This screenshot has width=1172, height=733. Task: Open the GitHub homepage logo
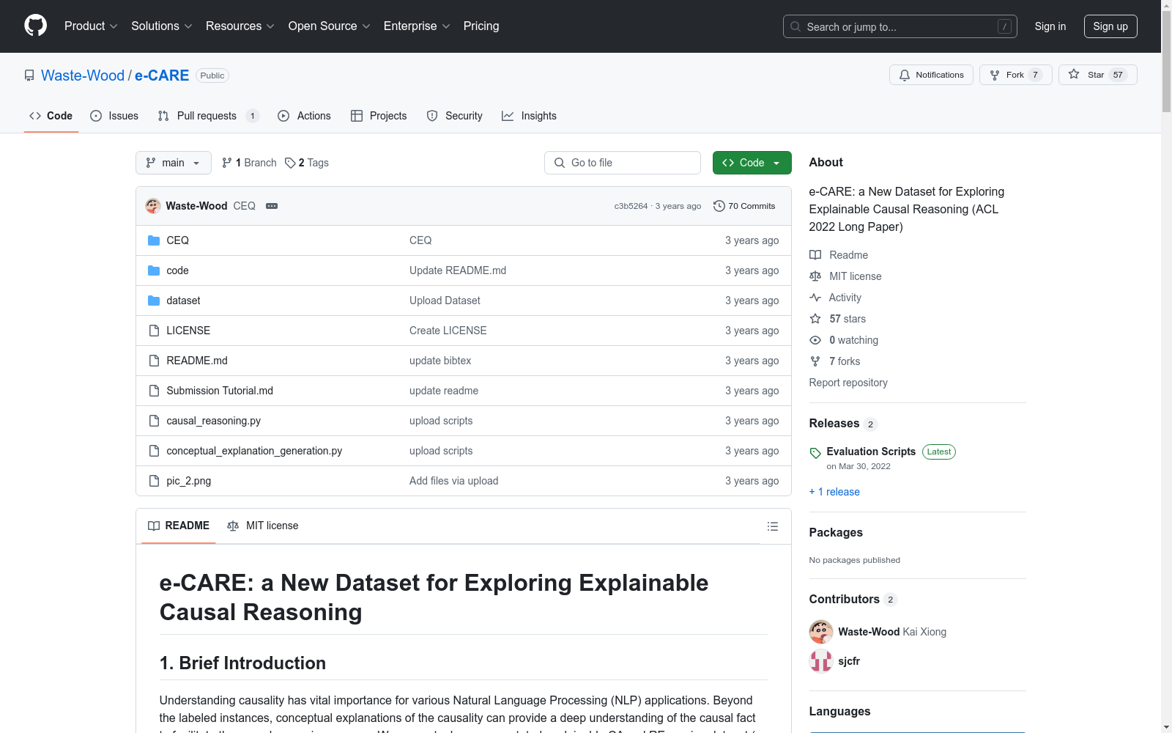35,26
